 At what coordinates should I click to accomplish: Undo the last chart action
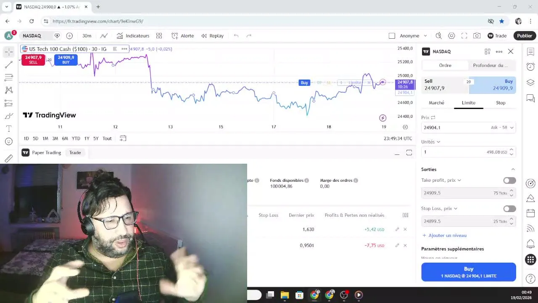236,36
